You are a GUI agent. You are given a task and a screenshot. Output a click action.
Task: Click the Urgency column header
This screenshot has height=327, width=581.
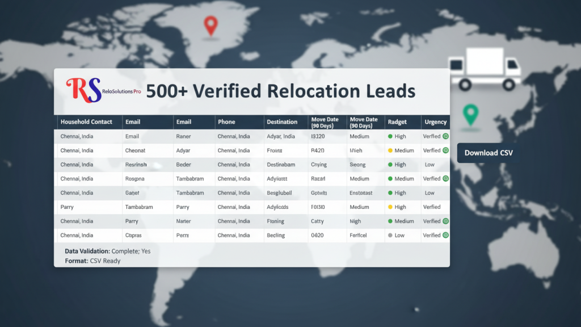pyautogui.click(x=435, y=122)
